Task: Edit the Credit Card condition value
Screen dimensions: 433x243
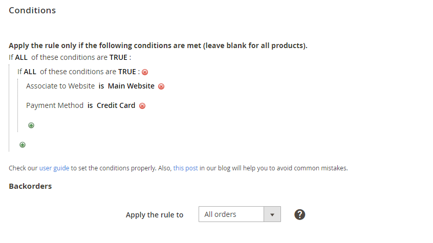Action: (x=116, y=105)
